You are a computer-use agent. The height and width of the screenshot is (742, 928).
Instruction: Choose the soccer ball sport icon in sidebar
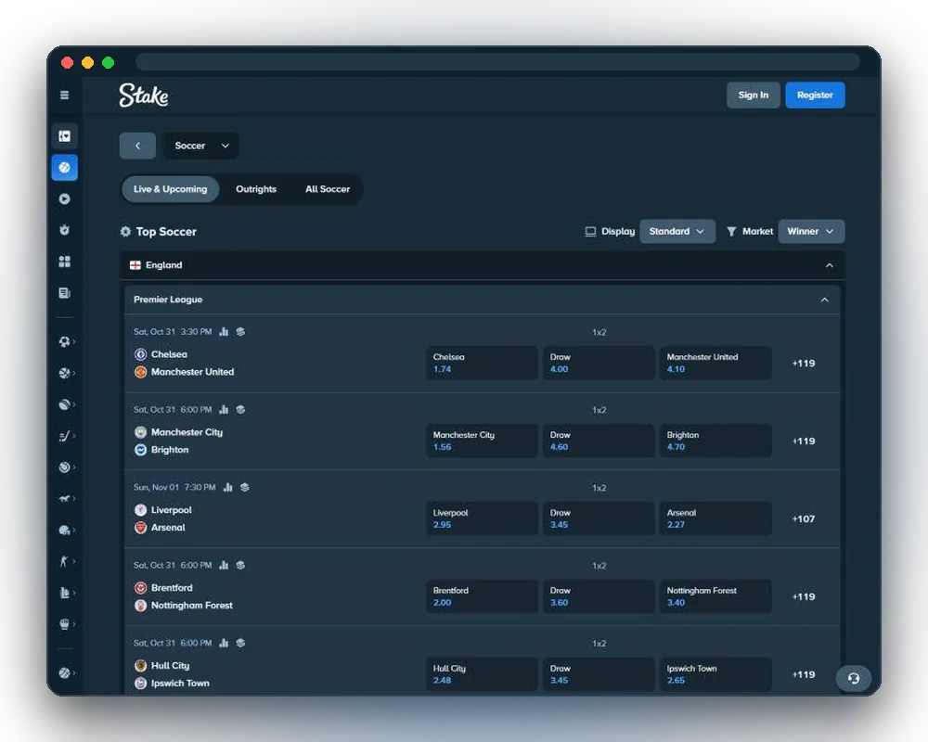coord(65,341)
